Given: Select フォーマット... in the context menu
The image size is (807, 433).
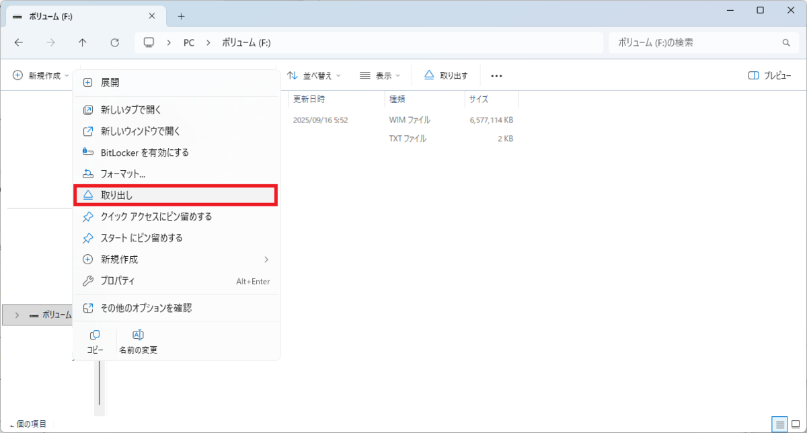Looking at the screenshot, I should 176,173.
